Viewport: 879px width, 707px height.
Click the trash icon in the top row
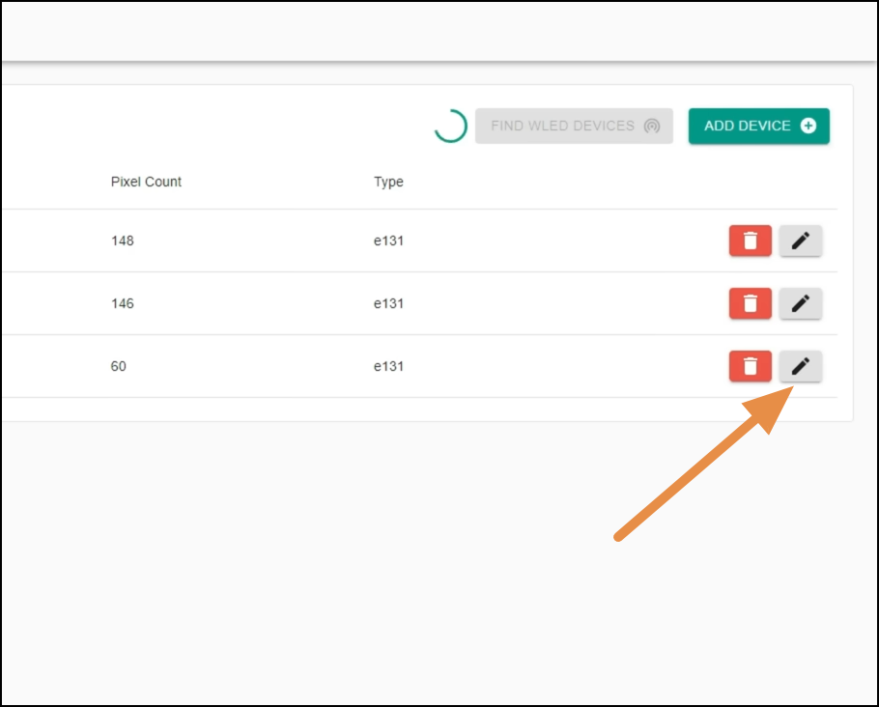(750, 240)
